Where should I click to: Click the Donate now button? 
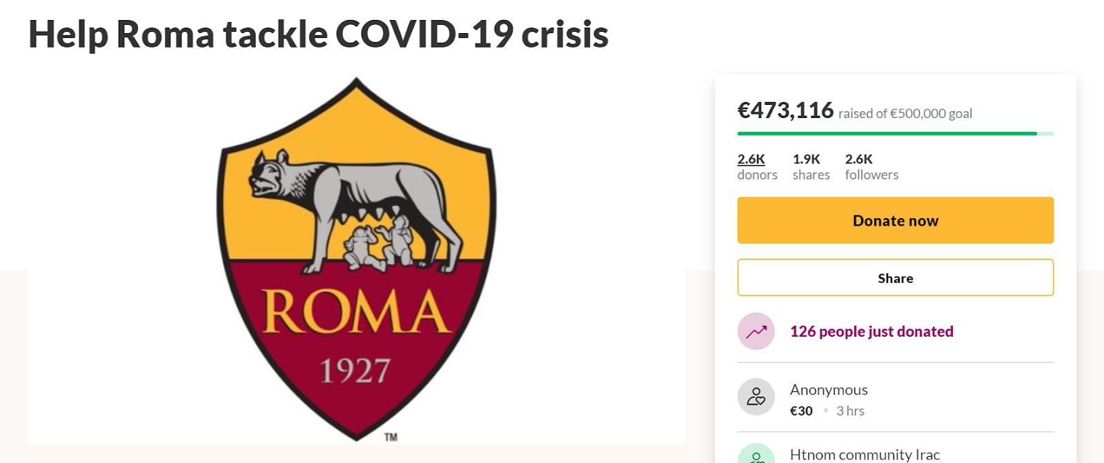coord(895,220)
